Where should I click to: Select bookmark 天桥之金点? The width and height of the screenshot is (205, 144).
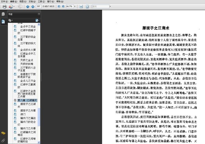click(27, 60)
